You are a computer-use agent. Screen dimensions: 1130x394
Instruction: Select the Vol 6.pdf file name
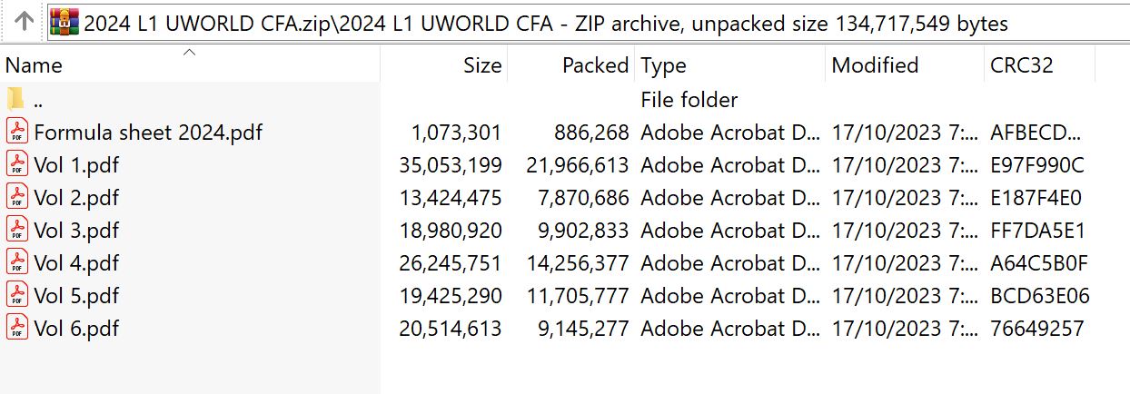tap(76, 329)
